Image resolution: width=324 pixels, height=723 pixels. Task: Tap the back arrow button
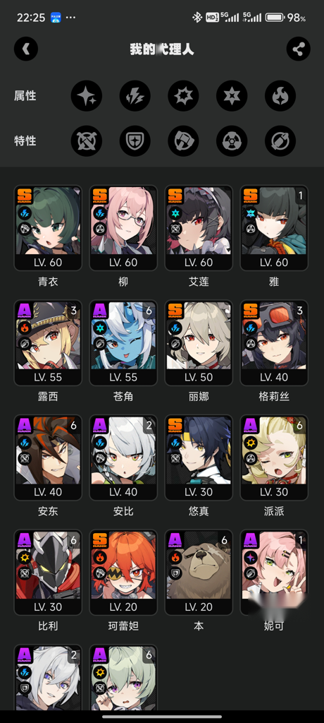click(26, 49)
